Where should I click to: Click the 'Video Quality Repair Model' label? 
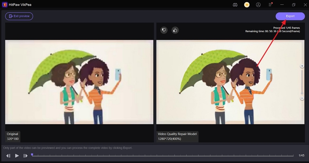177,134
